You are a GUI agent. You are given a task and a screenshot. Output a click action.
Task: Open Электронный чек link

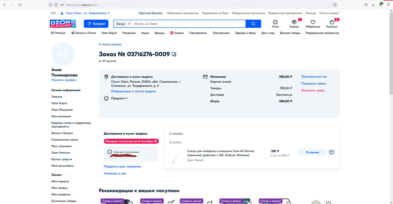(x=314, y=76)
